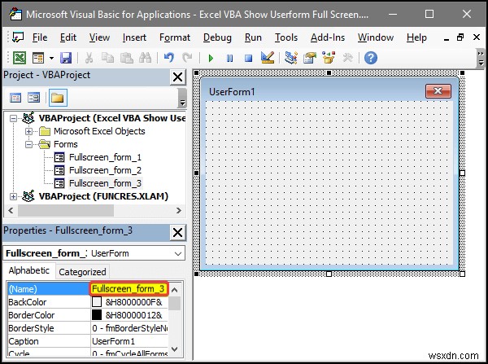Click the View Microsoft Excel toolbar icon
488x364 pixels.
click(x=20, y=58)
